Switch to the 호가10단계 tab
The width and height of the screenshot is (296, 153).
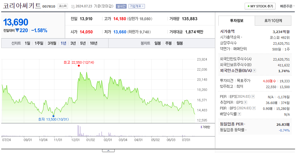pyautogui.click(x=273, y=21)
